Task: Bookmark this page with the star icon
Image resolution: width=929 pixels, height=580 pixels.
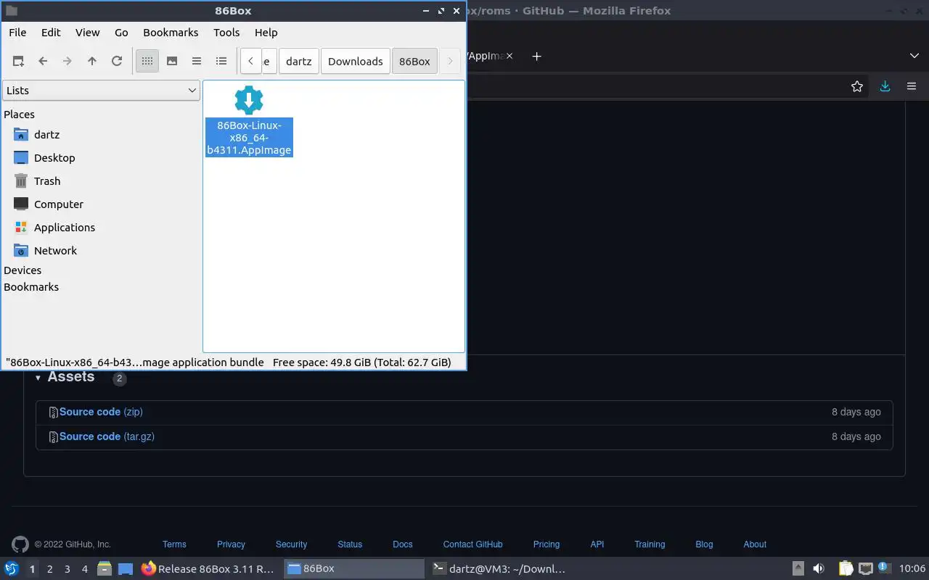Action: pyautogui.click(x=857, y=86)
